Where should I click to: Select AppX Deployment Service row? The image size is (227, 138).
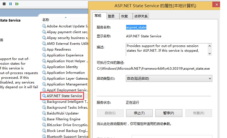point(65,90)
